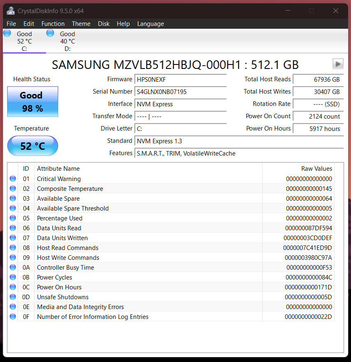Click the status orb for Media and Data Integrity Errors
This screenshot has height=362, width=351.
[13, 307]
